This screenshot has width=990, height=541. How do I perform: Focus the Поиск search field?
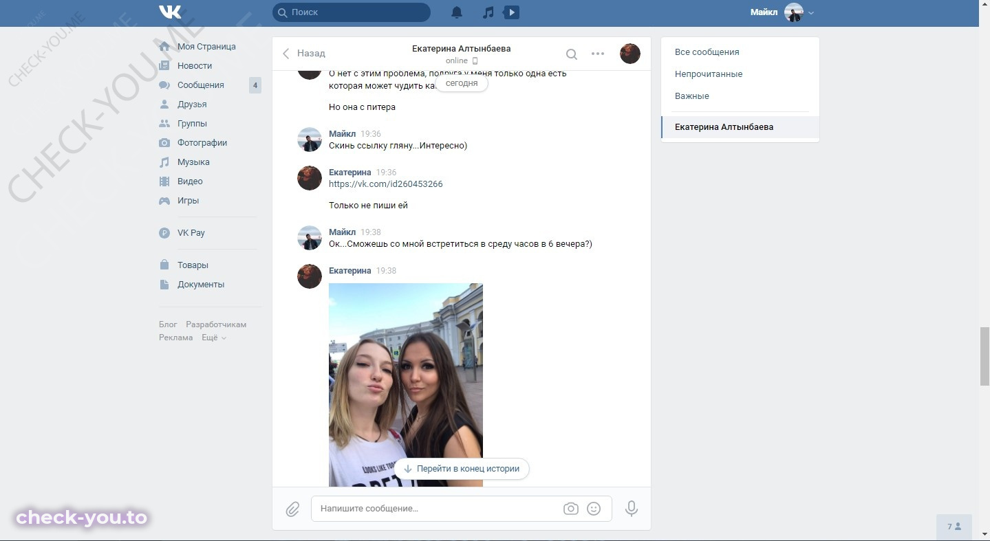tap(352, 12)
